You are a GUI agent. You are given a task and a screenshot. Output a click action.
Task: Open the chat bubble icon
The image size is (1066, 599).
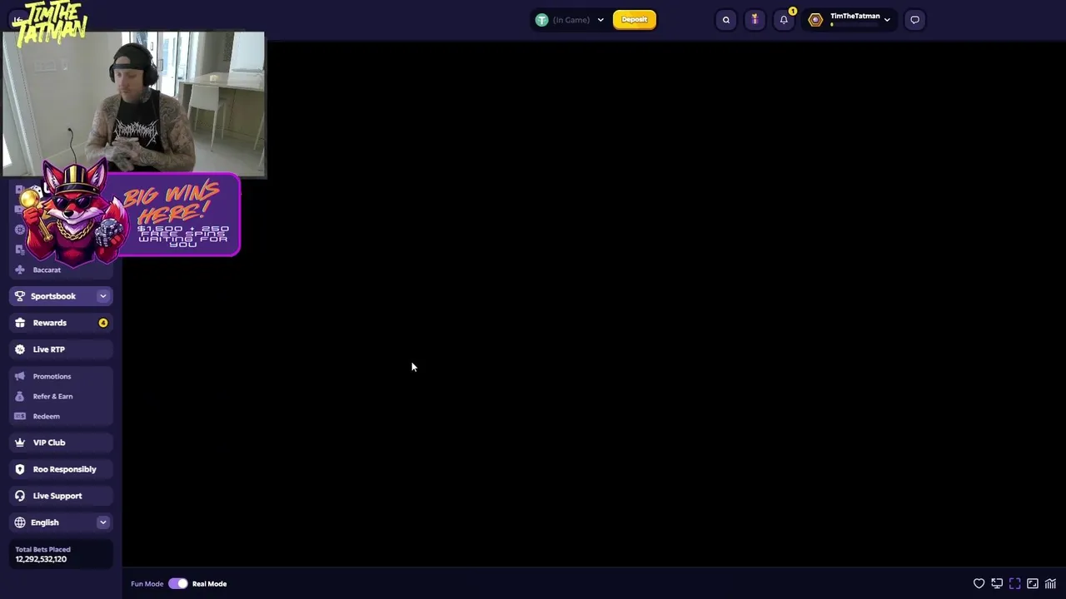915,20
